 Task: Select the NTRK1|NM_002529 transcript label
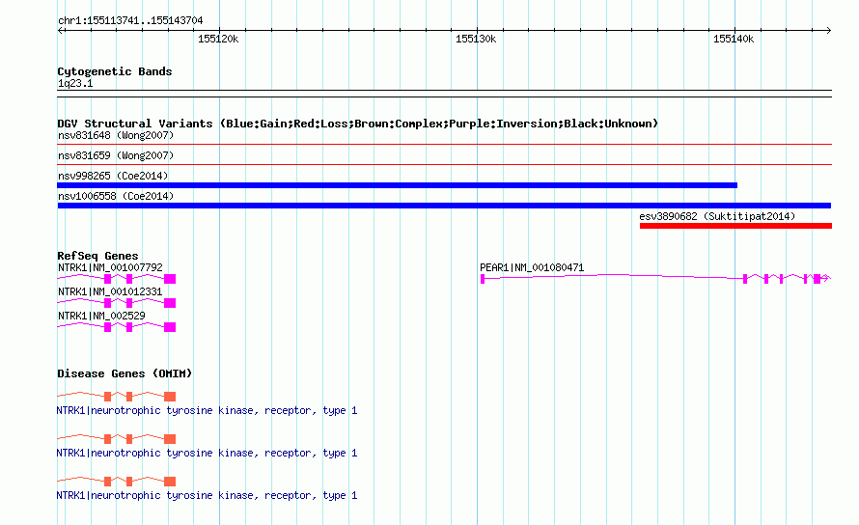click(101, 316)
